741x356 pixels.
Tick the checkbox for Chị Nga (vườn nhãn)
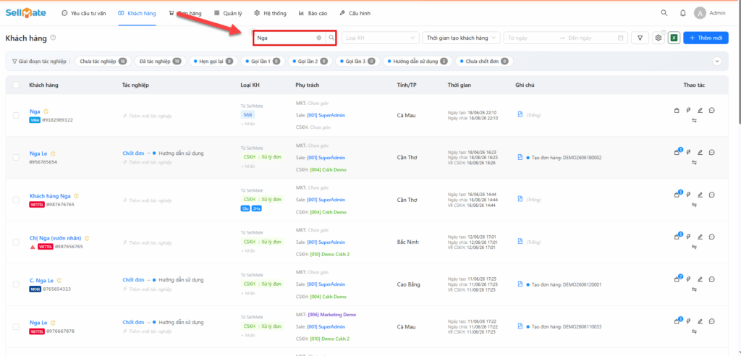[x=16, y=242]
